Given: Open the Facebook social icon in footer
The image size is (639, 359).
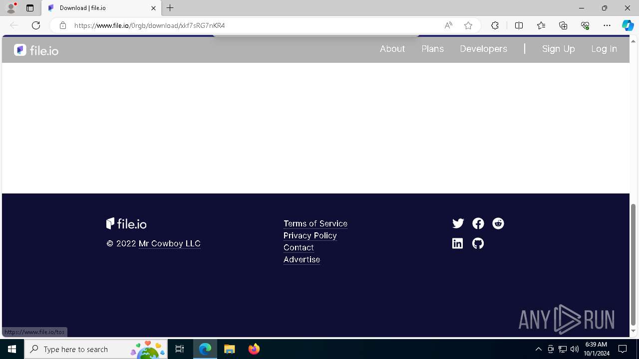Looking at the screenshot, I should coord(478,223).
